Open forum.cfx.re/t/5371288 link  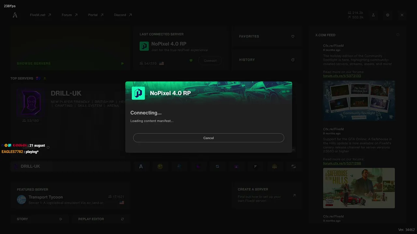coord(342,163)
